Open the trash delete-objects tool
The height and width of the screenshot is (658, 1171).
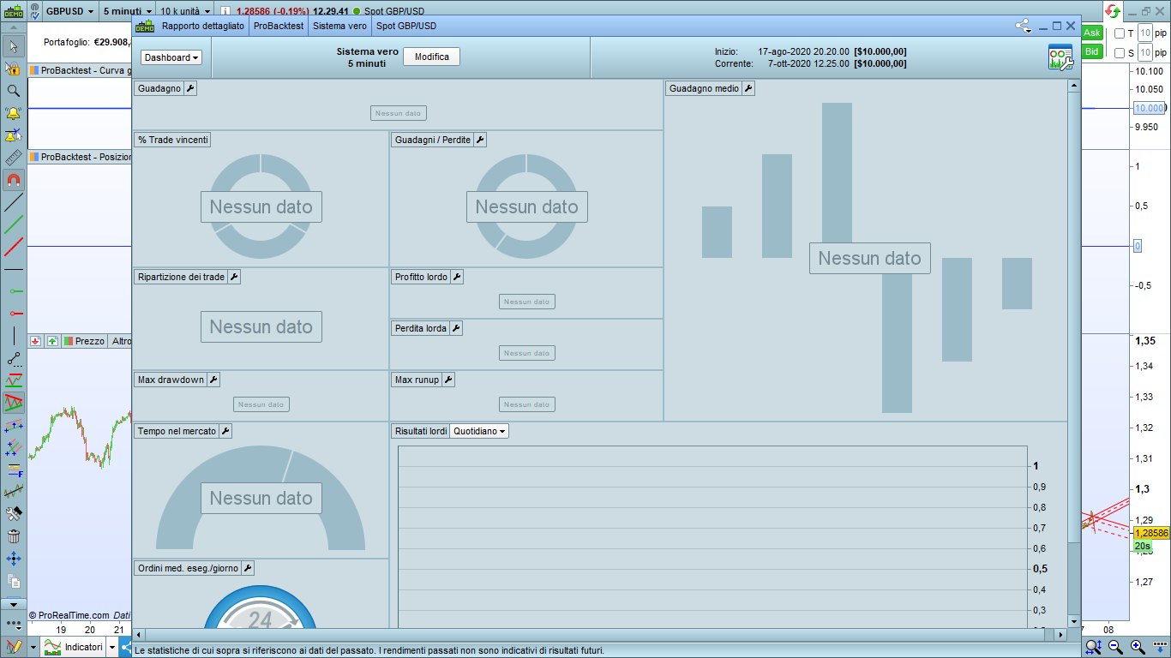coord(14,536)
